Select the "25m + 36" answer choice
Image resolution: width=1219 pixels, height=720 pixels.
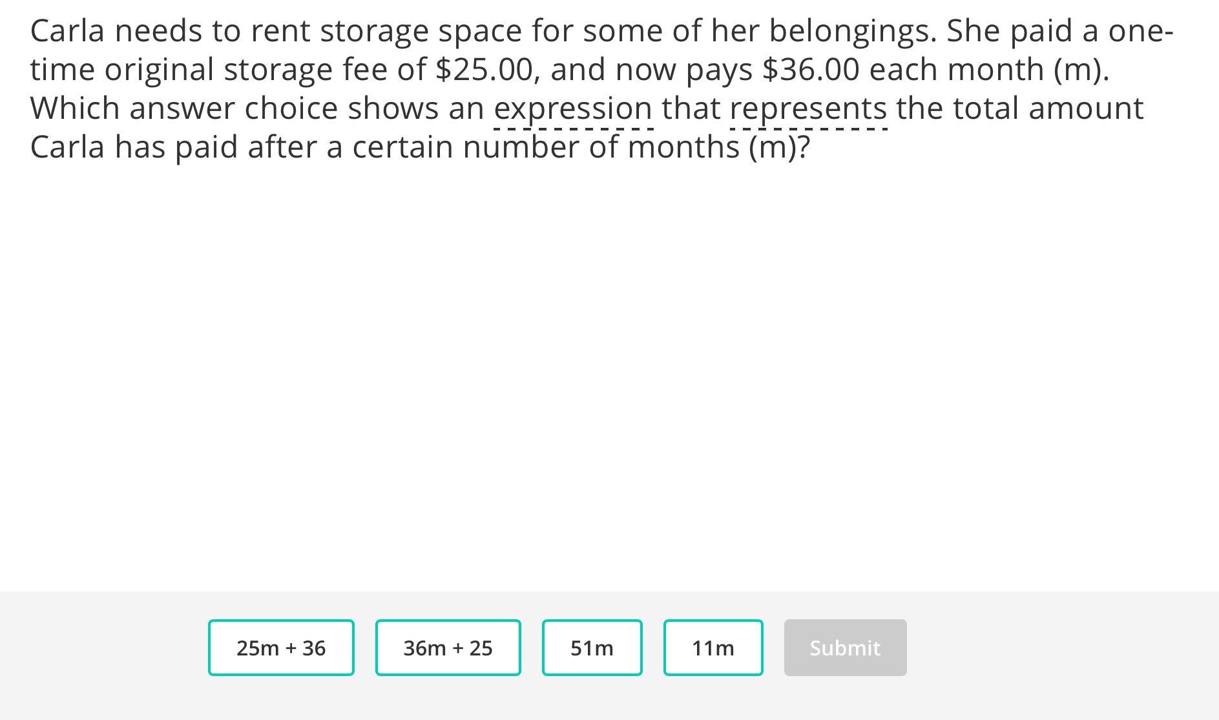click(281, 648)
